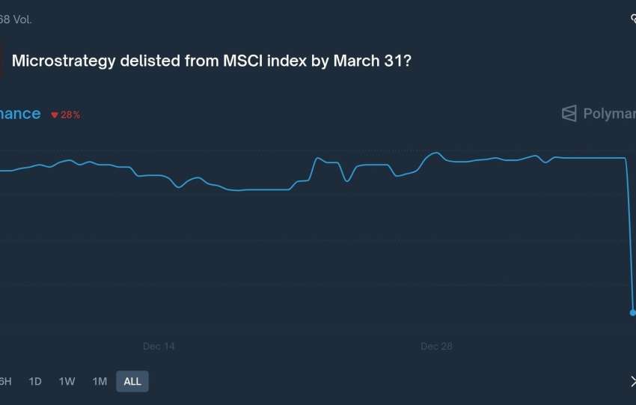Click the Dec 14 axis label

[x=159, y=347]
